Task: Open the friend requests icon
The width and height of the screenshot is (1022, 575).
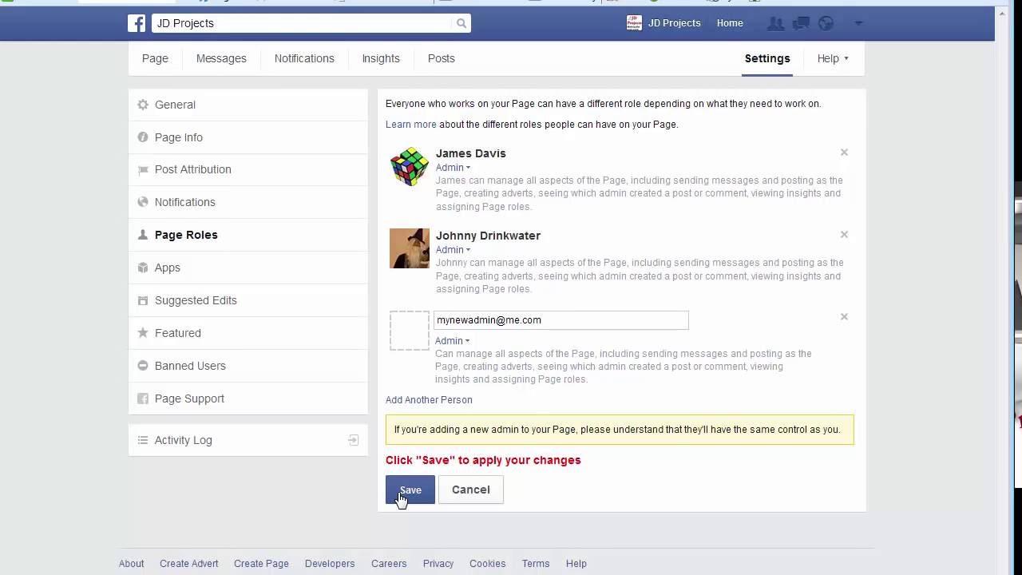Action: (775, 23)
